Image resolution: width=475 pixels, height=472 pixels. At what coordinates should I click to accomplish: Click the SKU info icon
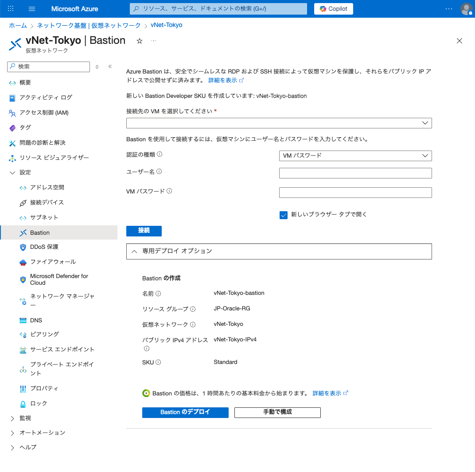click(158, 362)
